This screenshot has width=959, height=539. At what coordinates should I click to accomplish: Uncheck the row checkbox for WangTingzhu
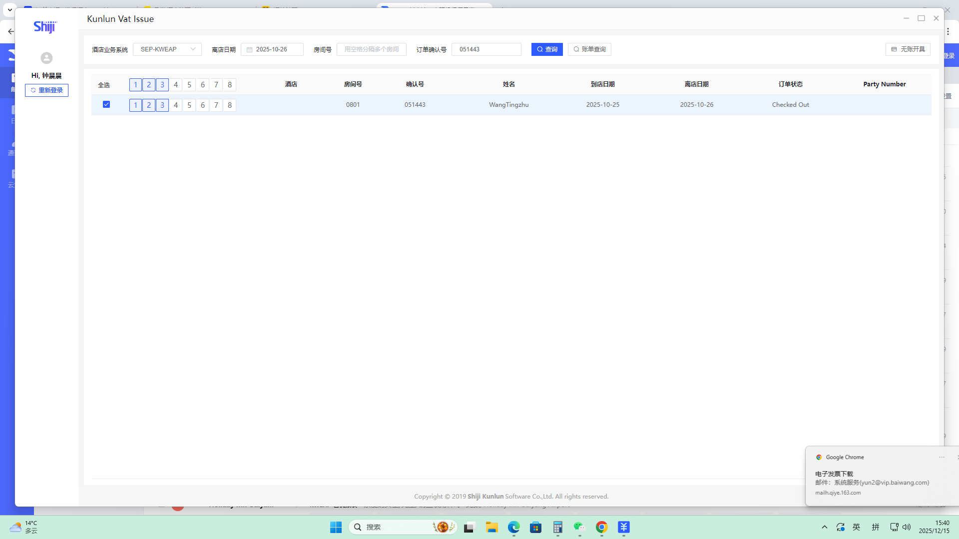[x=106, y=104]
